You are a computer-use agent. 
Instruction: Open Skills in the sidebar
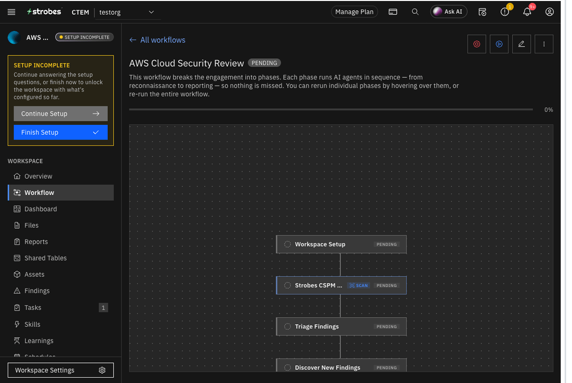[61, 325]
